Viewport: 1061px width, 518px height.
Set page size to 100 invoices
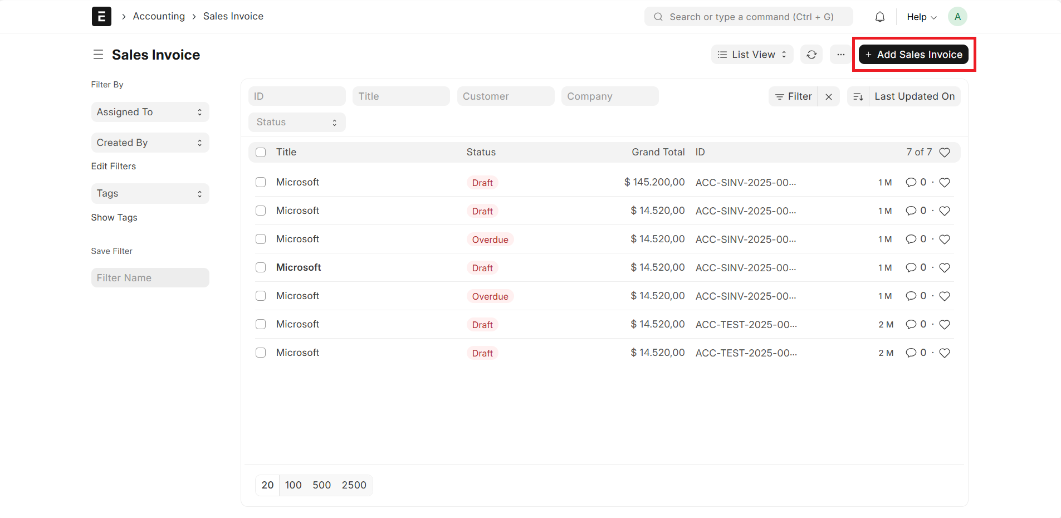[x=293, y=485]
